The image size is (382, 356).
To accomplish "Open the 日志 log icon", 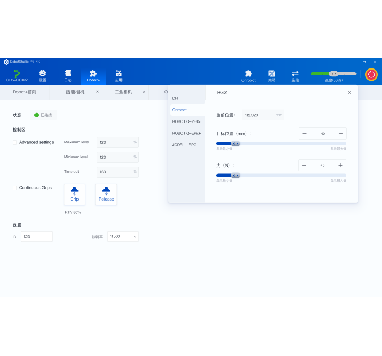I will 68,74.
